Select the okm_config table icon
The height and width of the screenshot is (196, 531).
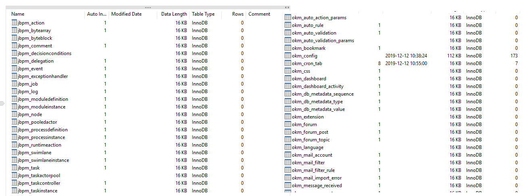click(x=287, y=56)
